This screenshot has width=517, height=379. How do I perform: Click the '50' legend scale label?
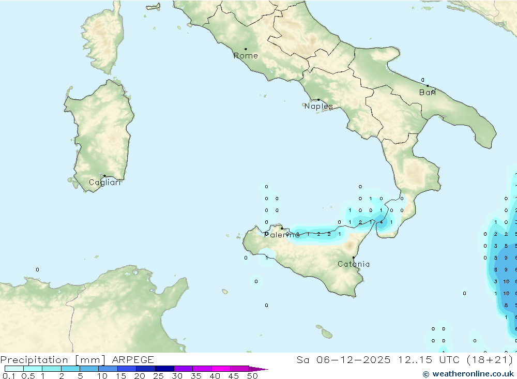click(x=253, y=376)
